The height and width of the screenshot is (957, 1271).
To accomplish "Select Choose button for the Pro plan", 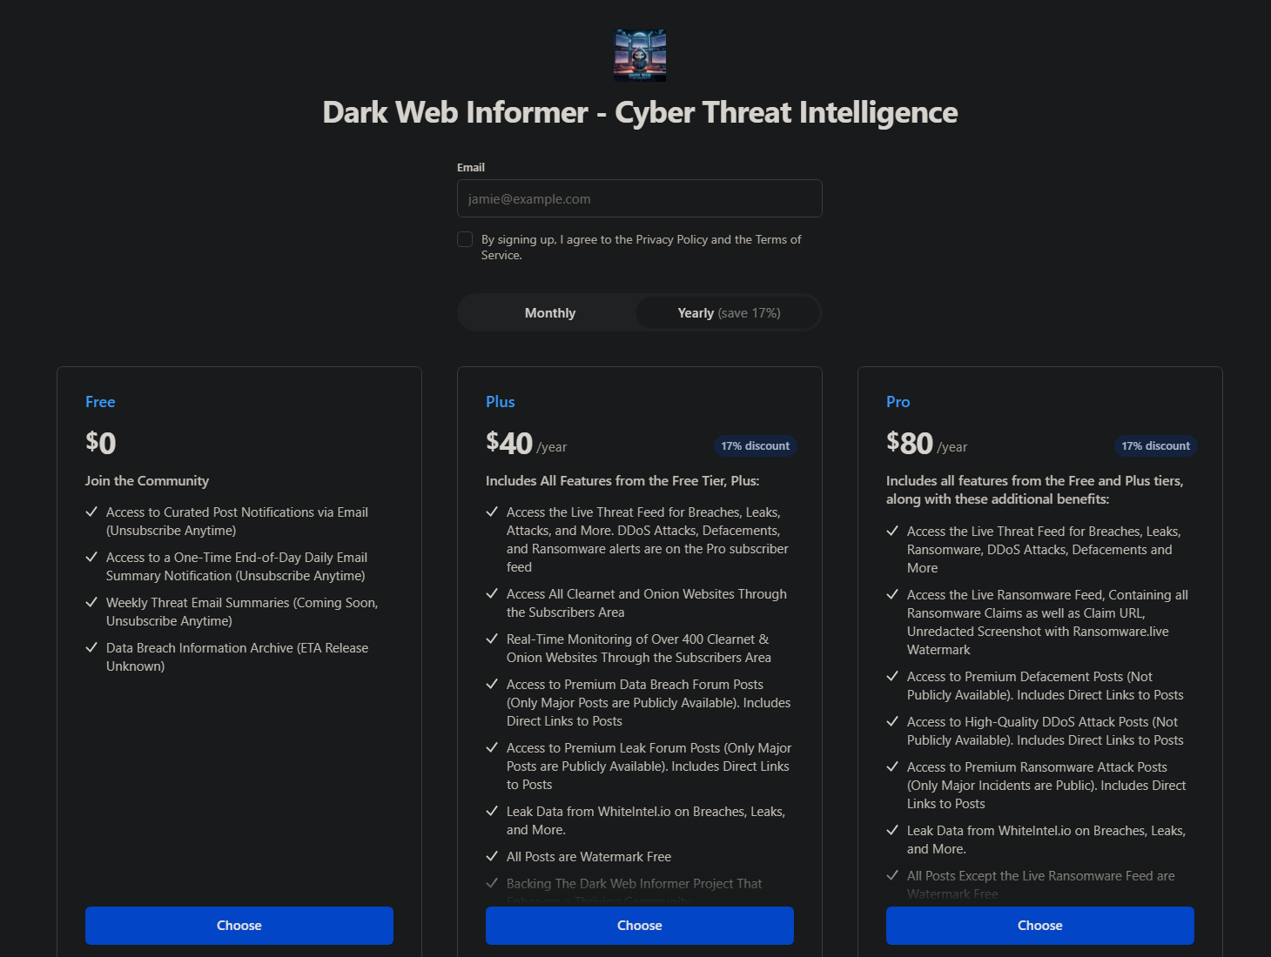I will pos(1039,926).
